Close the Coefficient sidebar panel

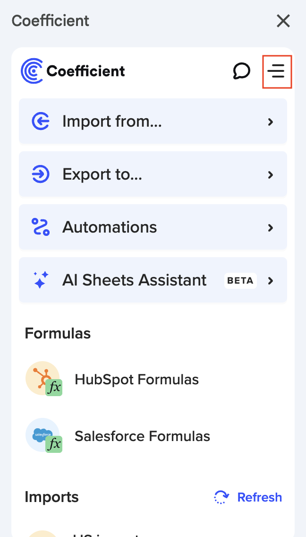[x=283, y=21]
